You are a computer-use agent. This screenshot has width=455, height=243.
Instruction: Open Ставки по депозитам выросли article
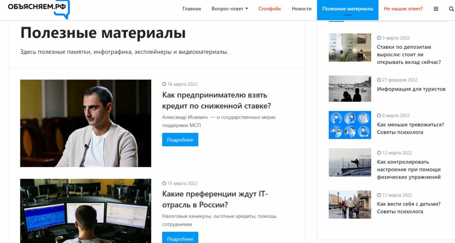click(x=409, y=55)
